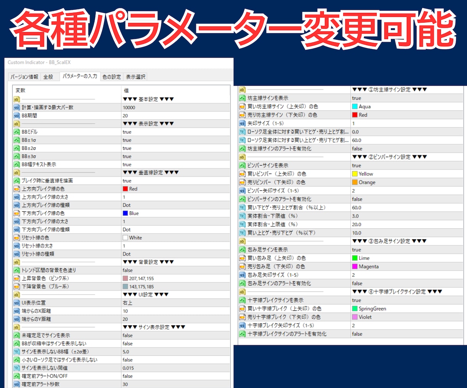Click the bool icon beside BB±2σ
Image resolution: width=467 pixels, height=388 pixels.
pyautogui.click(x=16, y=148)
